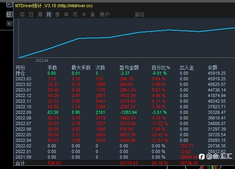
Task: Click the 31297.39 balance value
Action: 217,129
